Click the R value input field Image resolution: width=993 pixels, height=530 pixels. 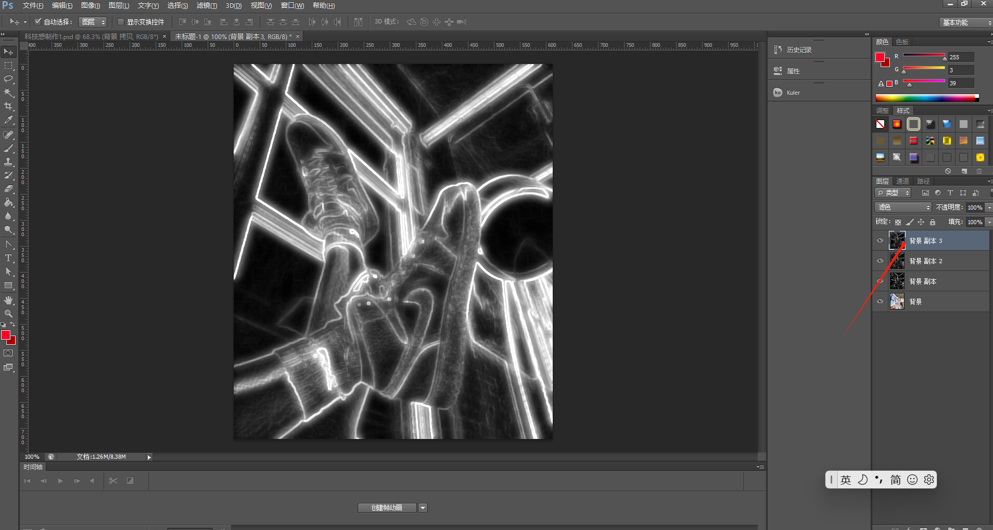tap(961, 57)
